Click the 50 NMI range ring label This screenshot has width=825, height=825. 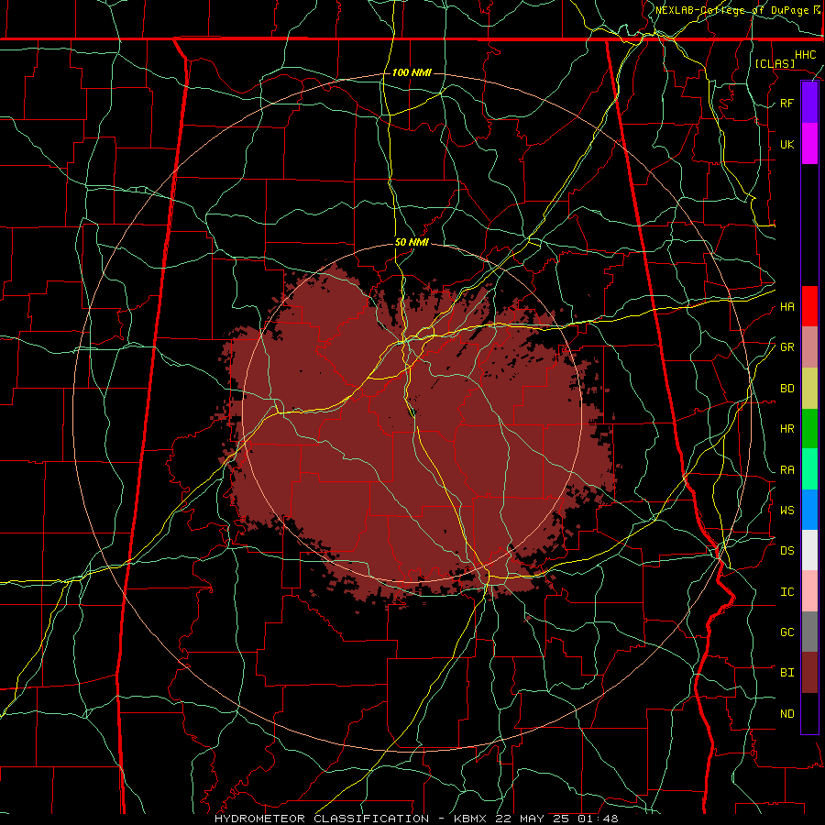pos(412,243)
